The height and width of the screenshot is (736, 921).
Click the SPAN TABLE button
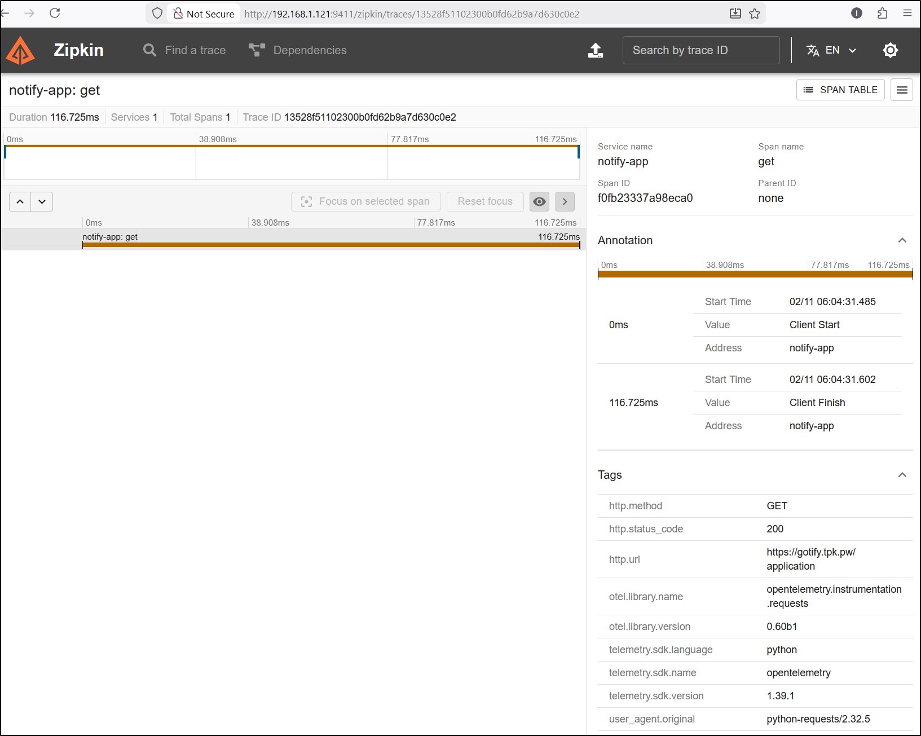(840, 90)
